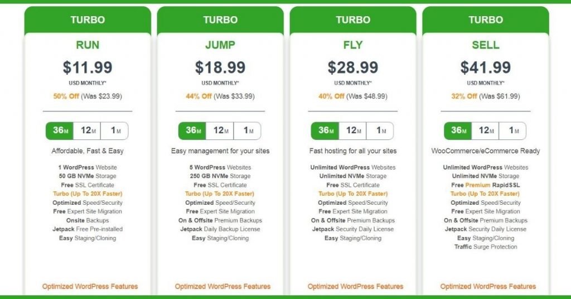Open Optimized WordPress Features under Run plan
This screenshot has height=299, width=571.
90,286
